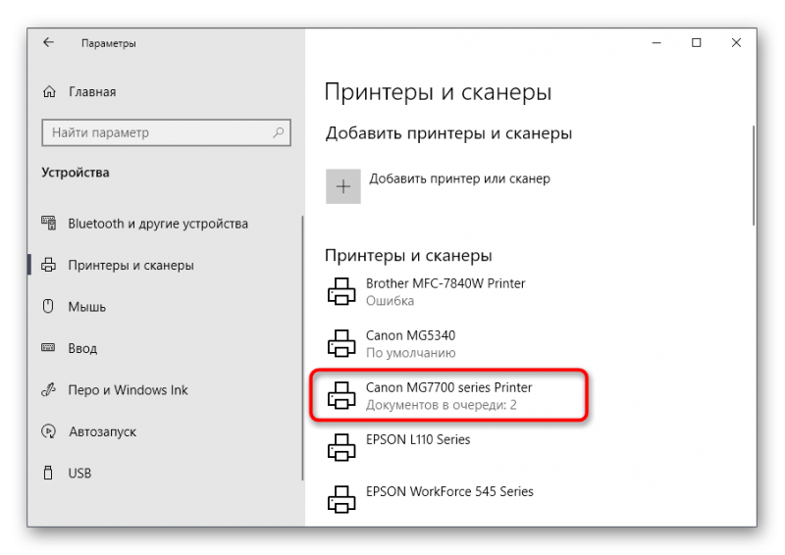Screen dimensions: 785x555
Task: Open Перо и Windows Ink section
Action: click(x=128, y=390)
